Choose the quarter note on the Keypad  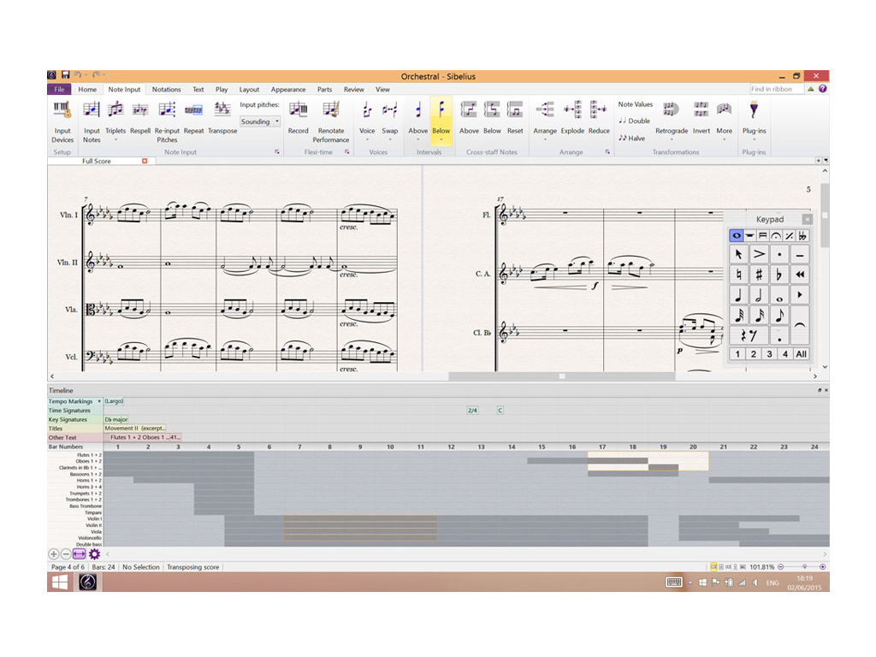click(737, 295)
